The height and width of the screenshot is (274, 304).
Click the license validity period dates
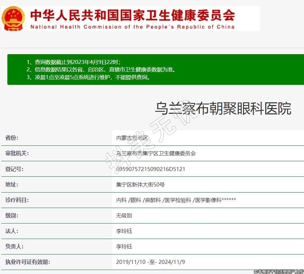[x=150, y=262]
